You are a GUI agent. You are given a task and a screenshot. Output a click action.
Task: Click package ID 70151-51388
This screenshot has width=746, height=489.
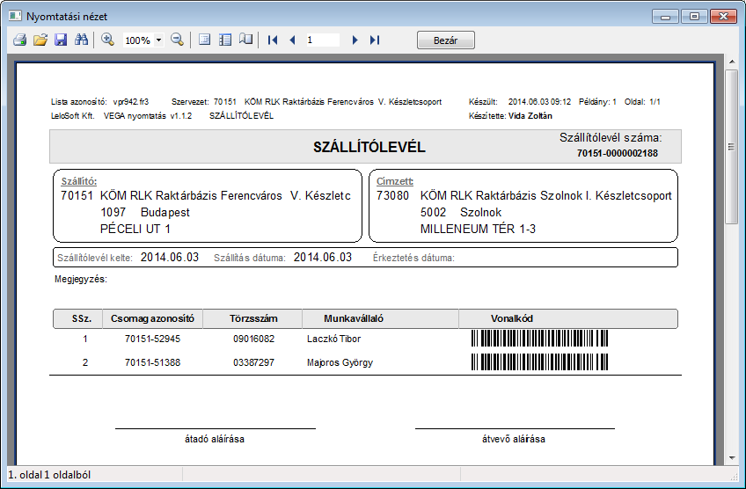click(152, 362)
